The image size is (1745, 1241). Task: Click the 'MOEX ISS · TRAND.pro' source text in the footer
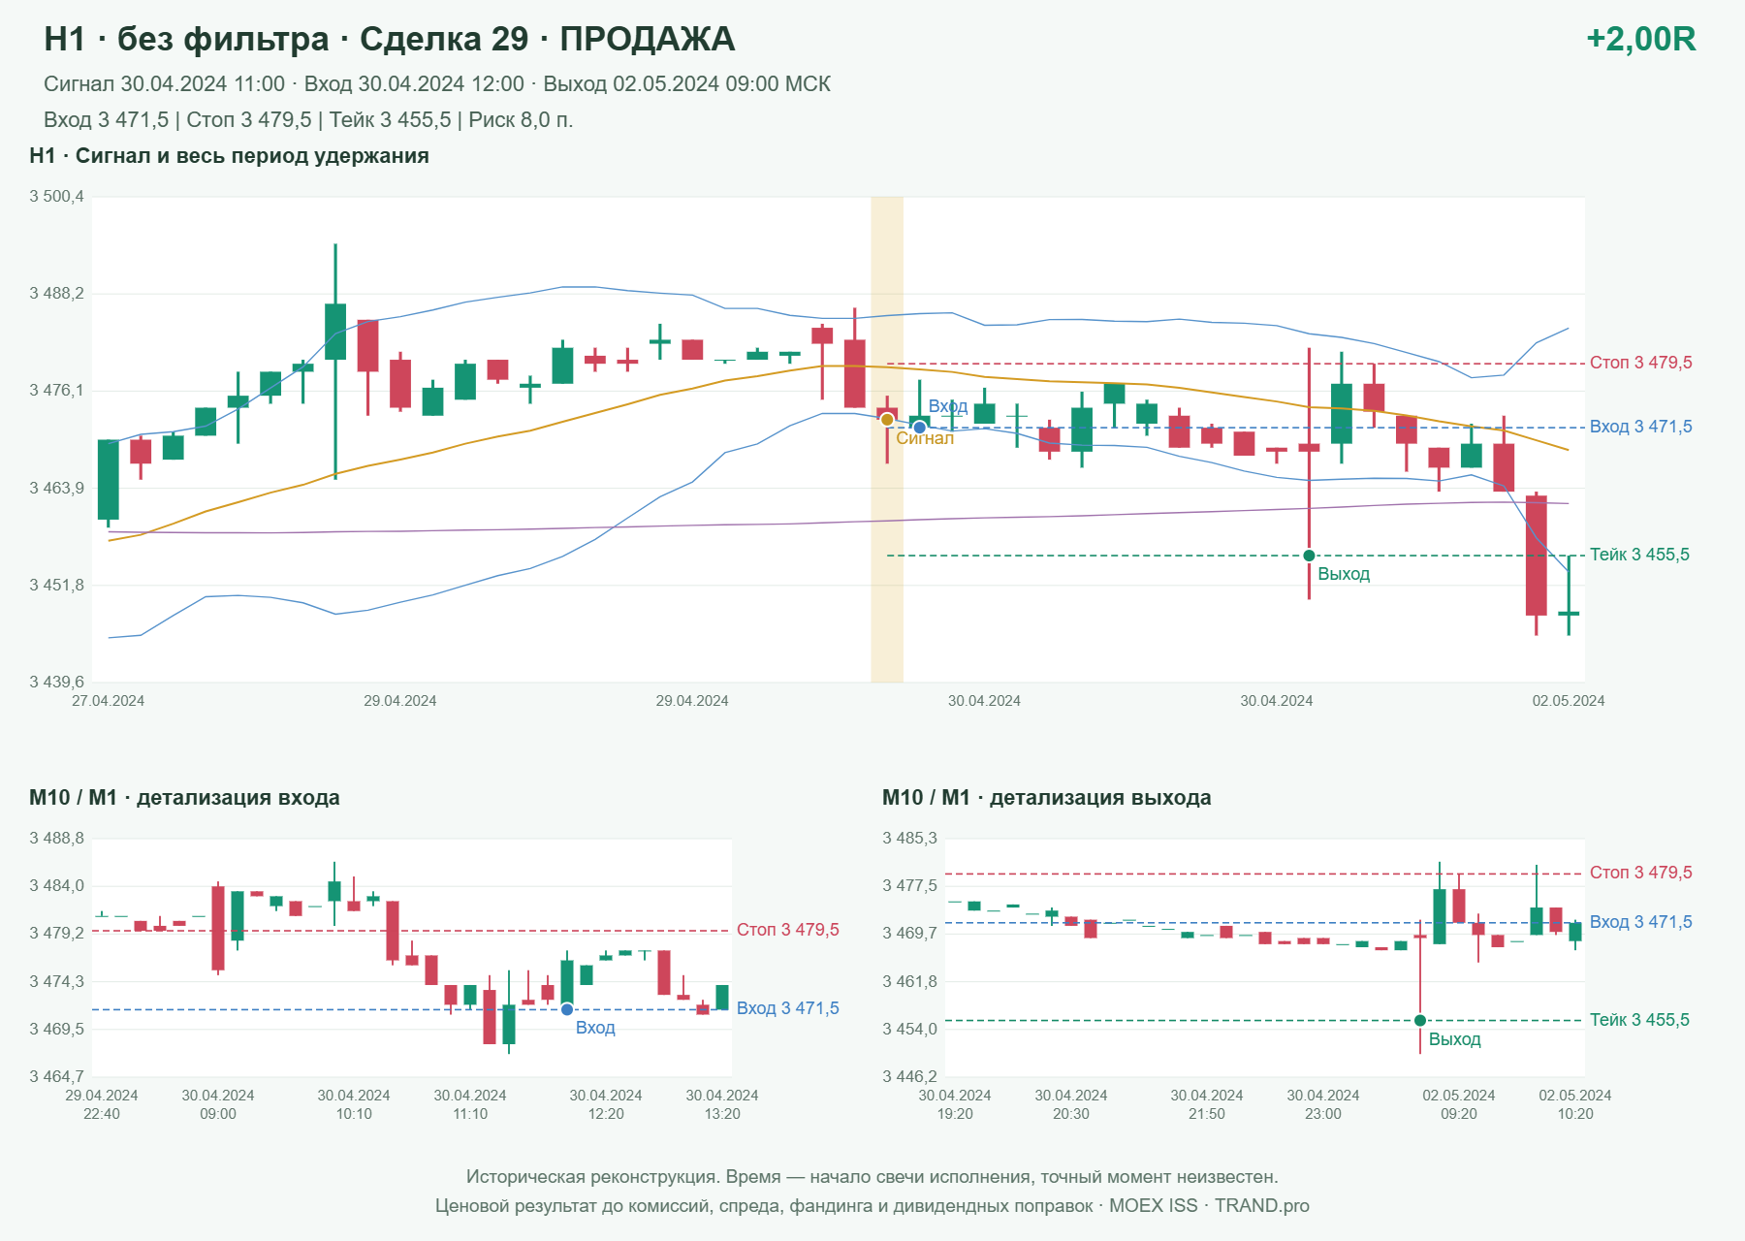(x=1209, y=1206)
